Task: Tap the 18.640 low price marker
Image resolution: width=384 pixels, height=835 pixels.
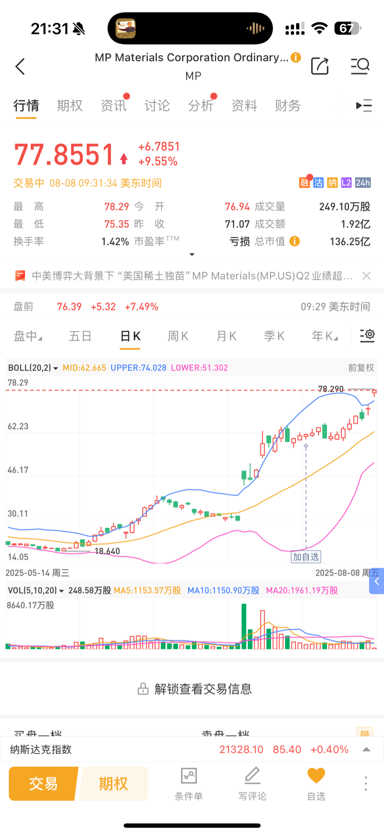Action: coord(107,551)
